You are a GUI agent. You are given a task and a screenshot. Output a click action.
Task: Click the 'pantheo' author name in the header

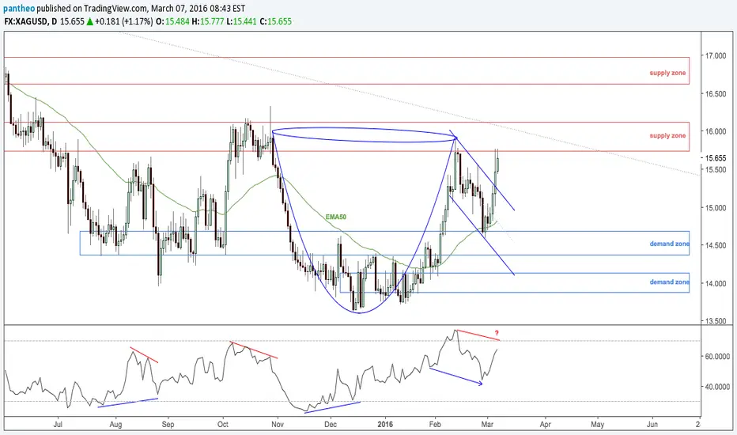[x=19, y=9]
